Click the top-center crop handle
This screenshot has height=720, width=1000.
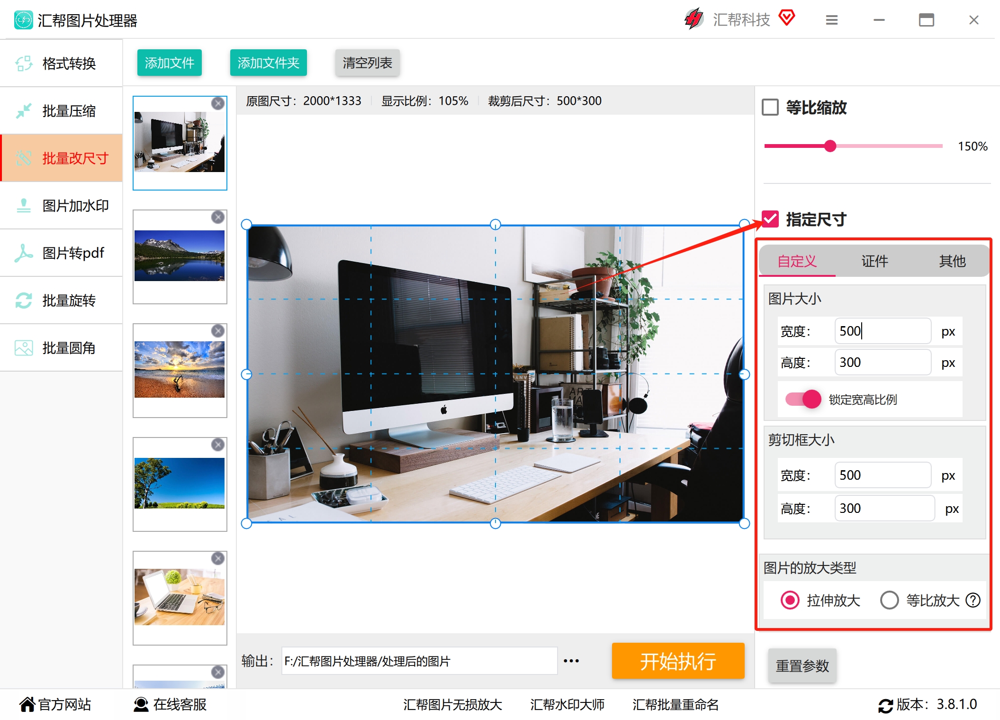[495, 225]
